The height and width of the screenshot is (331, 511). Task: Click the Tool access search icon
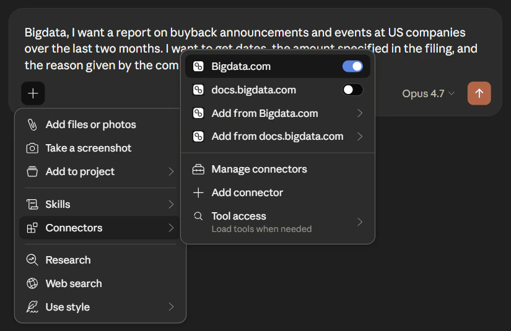point(198,216)
